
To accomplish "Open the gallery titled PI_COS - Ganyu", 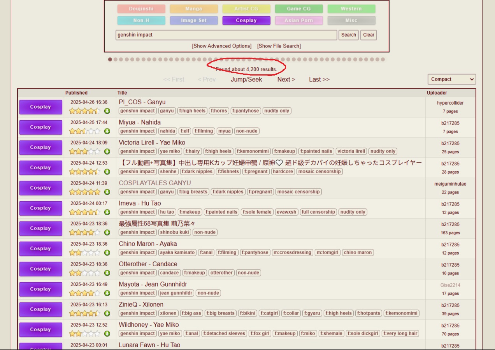I will (142, 102).
